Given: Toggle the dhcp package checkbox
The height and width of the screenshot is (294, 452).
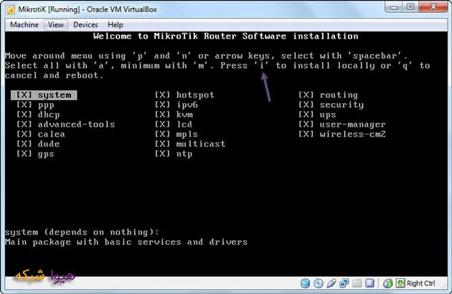Looking at the screenshot, I should coord(24,114).
